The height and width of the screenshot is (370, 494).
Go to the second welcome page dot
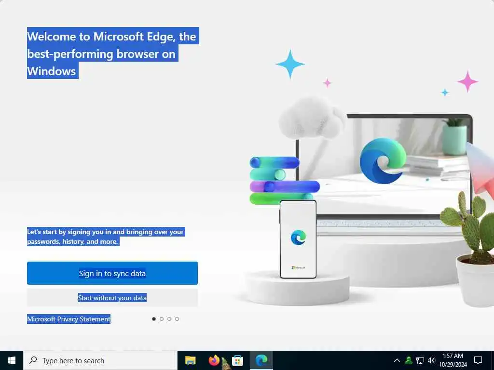click(x=162, y=319)
